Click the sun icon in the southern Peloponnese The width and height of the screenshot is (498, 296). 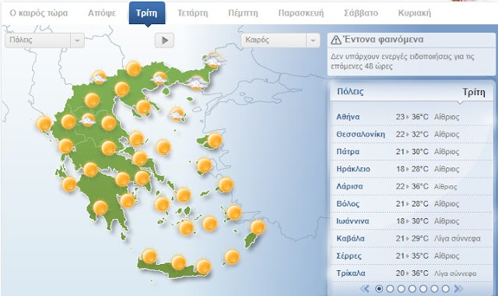pyautogui.click(x=100, y=208)
